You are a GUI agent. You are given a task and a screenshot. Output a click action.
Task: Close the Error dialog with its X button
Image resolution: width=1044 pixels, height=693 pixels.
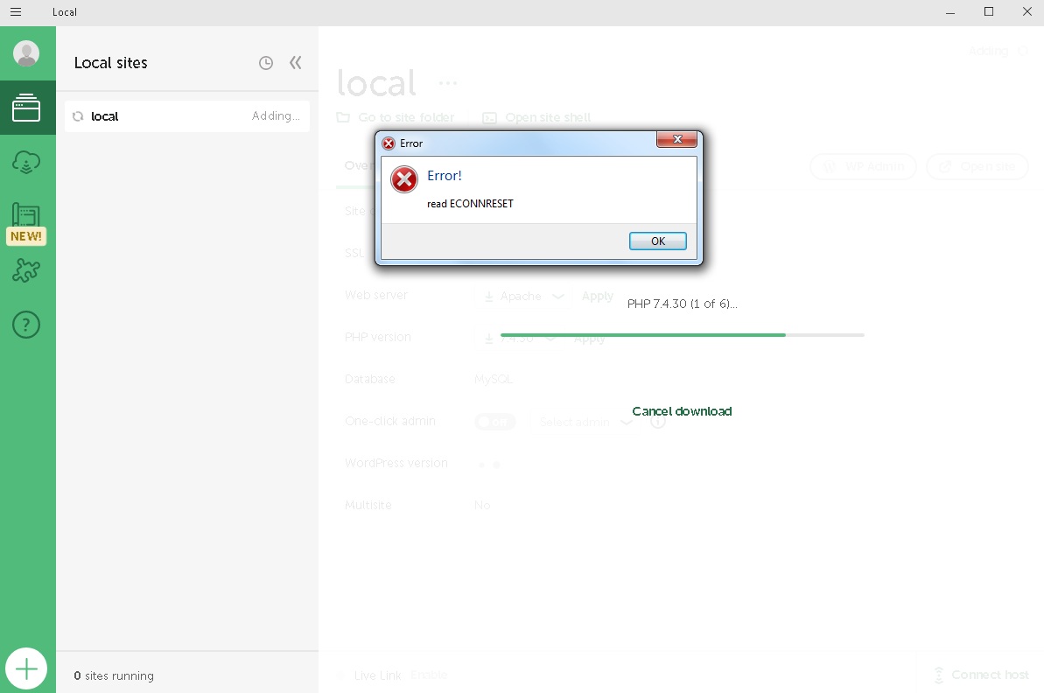pyautogui.click(x=676, y=139)
